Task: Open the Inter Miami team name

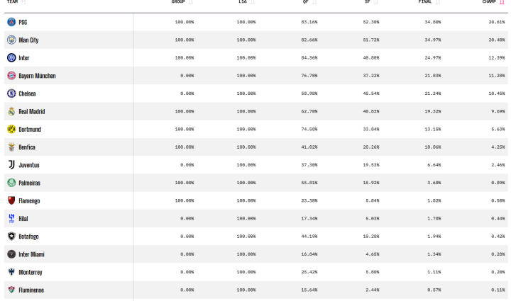Action: pos(31,254)
